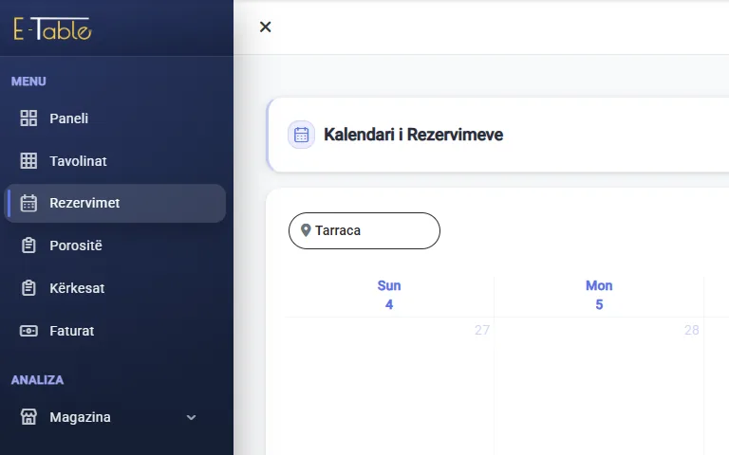Click day 28 in the calendar
This screenshot has height=455, width=729.
[x=692, y=330]
